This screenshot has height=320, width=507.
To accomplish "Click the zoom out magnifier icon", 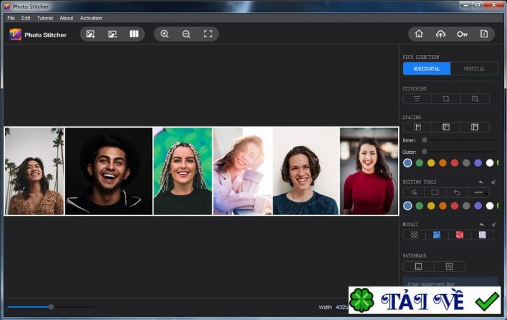I will (186, 34).
